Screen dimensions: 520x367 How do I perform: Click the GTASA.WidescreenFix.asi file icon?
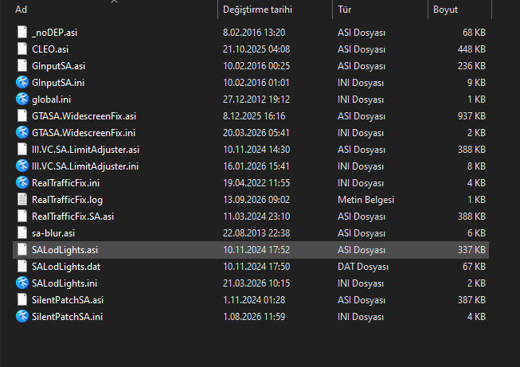(22, 115)
